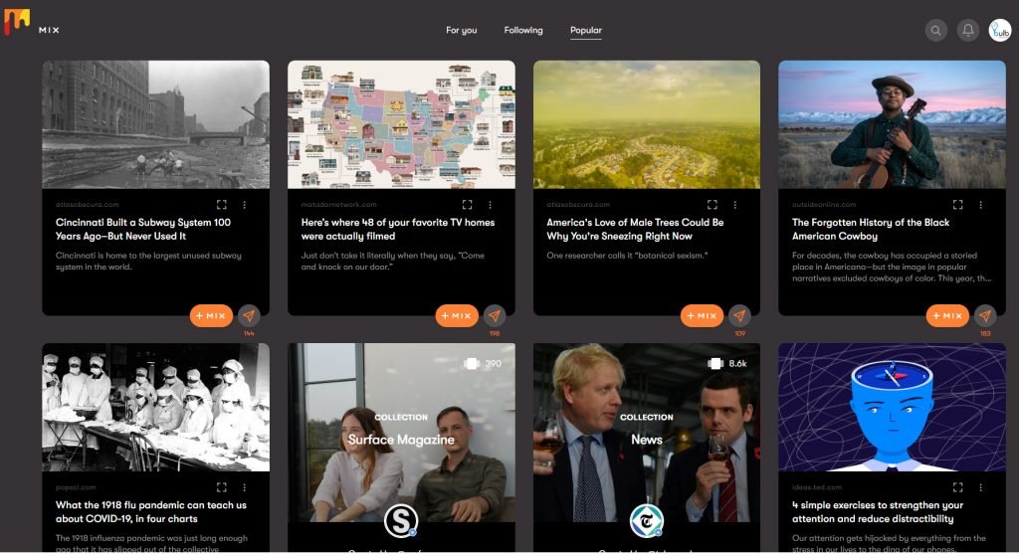Share the TV homes article via send icon
This screenshot has height=554, width=1019.
[x=495, y=315]
